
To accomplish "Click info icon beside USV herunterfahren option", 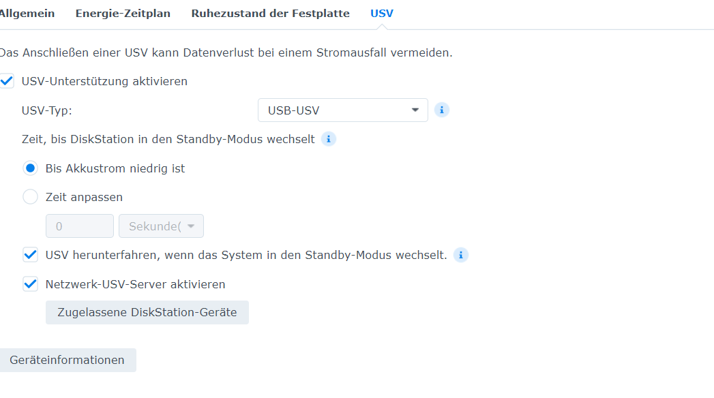I will [x=461, y=255].
